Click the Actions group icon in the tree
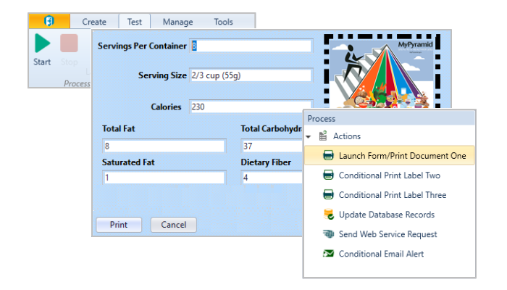Screen dimensions: 507x290 click(322, 136)
